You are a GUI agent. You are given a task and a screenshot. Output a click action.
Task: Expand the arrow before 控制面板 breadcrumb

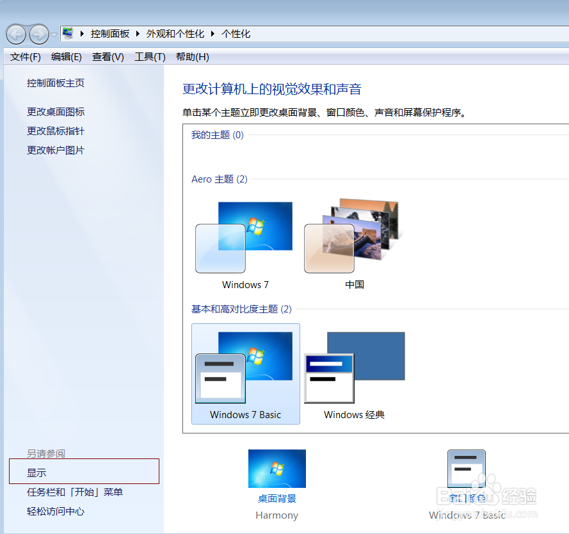tap(82, 34)
